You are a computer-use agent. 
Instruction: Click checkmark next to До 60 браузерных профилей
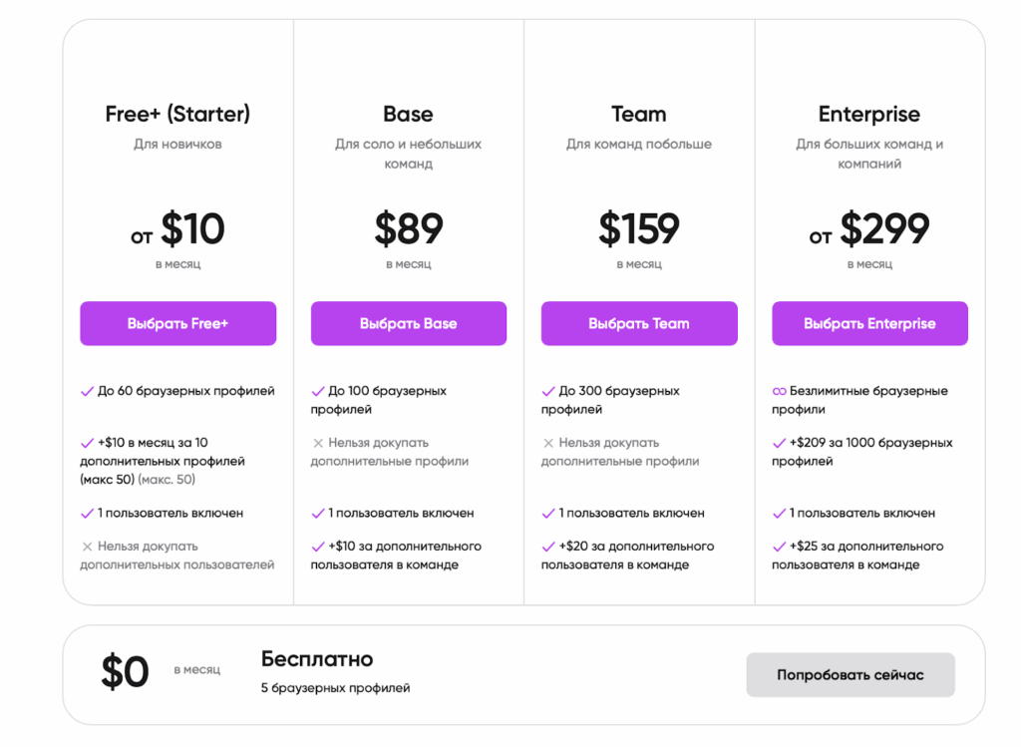pos(87,391)
